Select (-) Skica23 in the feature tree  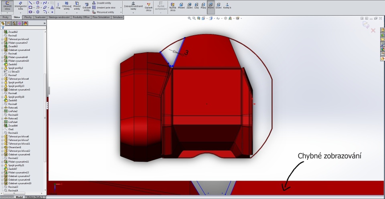pos(14,72)
